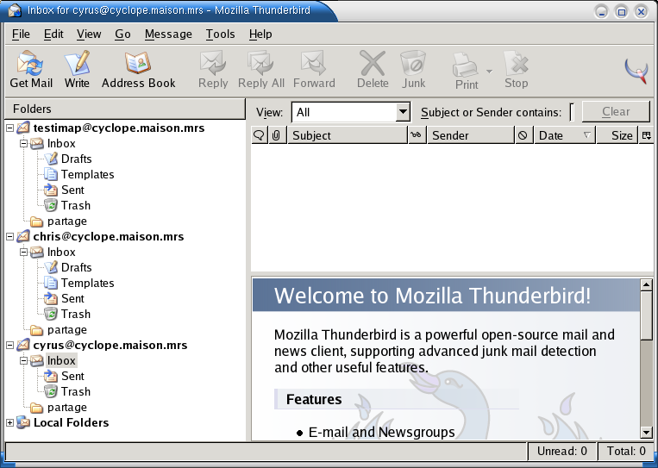This screenshot has height=468, width=658.
Task: Open the Help menu
Action: pyautogui.click(x=260, y=34)
